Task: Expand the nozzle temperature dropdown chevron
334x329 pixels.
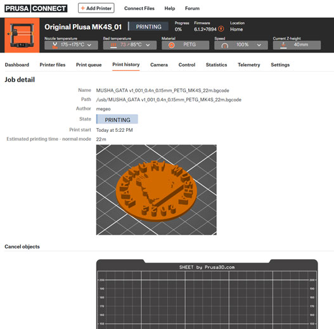Action: coord(89,45)
